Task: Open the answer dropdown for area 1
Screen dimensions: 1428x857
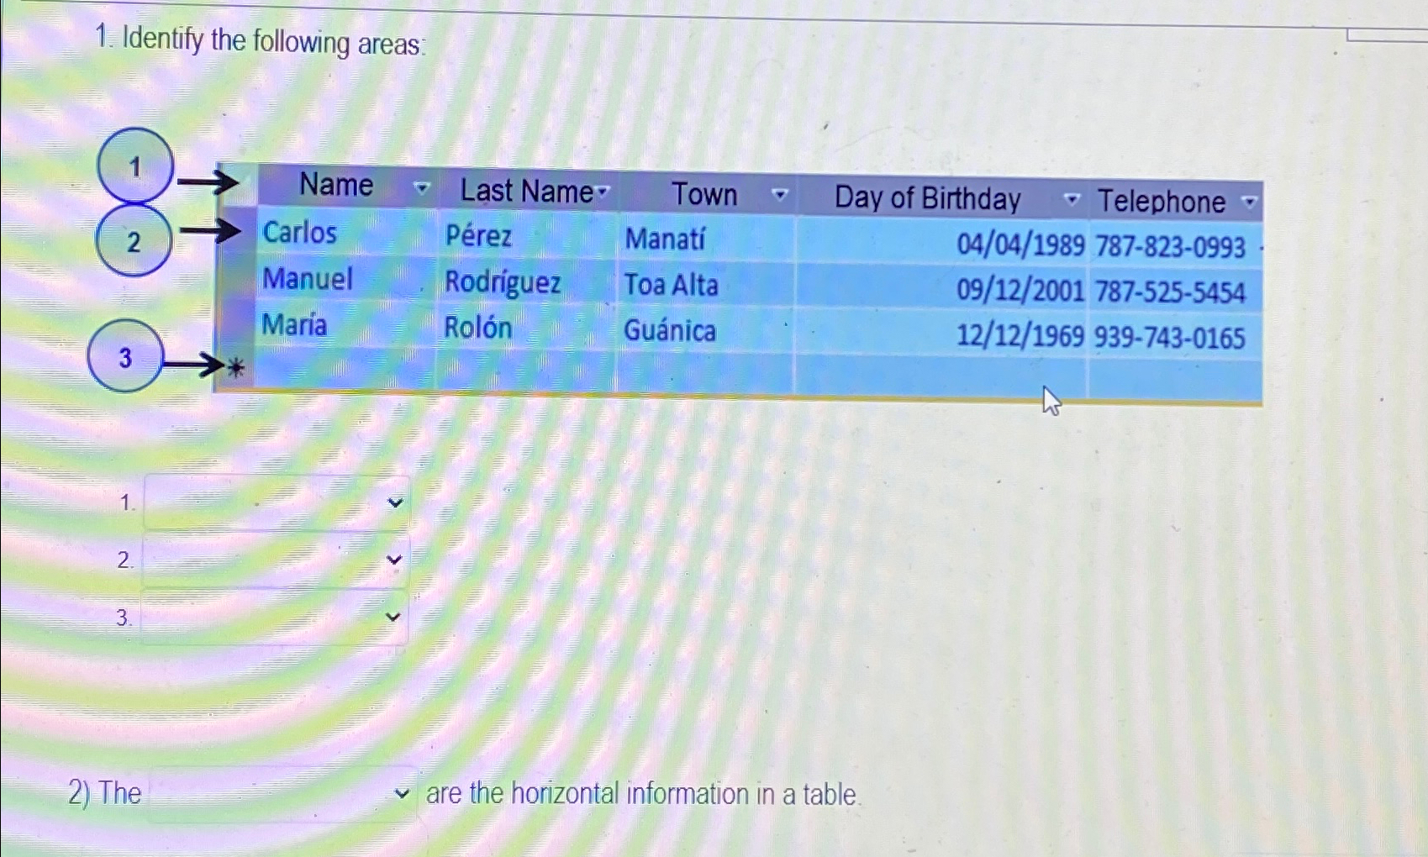Action: (277, 502)
